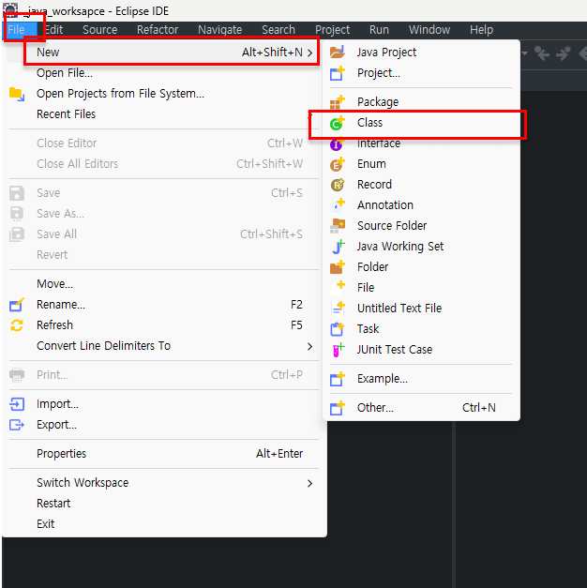
Task: Click Open Projects from File System... label
Action: pyautogui.click(x=120, y=94)
